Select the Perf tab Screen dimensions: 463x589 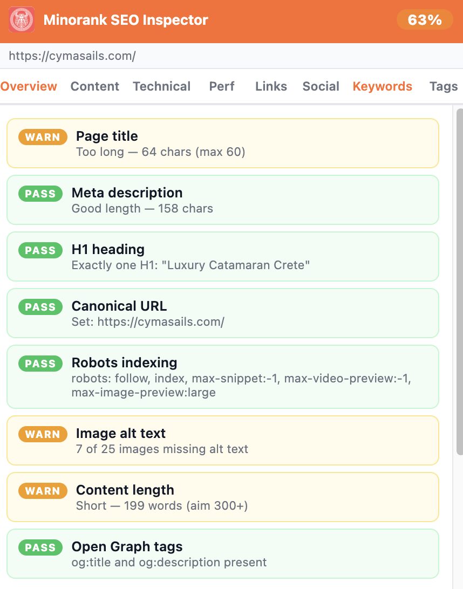[222, 86]
